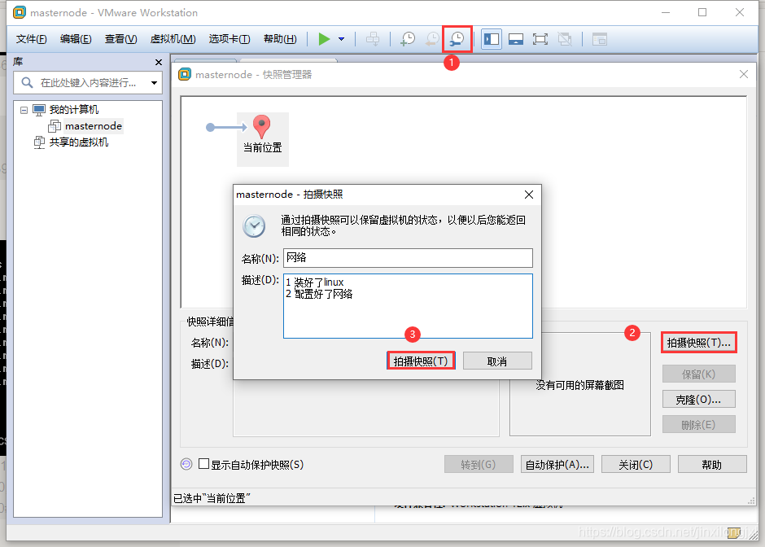Open 自动保护(A)... settings
The width and height of the screenshot is (765, 547).
tap(557, 465)
